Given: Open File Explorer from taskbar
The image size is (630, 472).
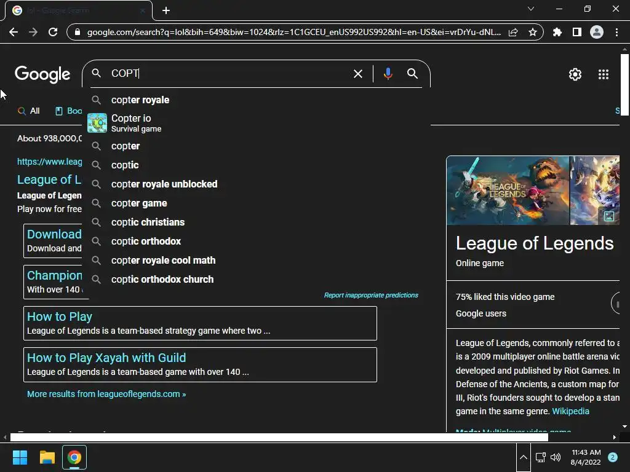Looking at the screenshot, I should coord(47,457).
